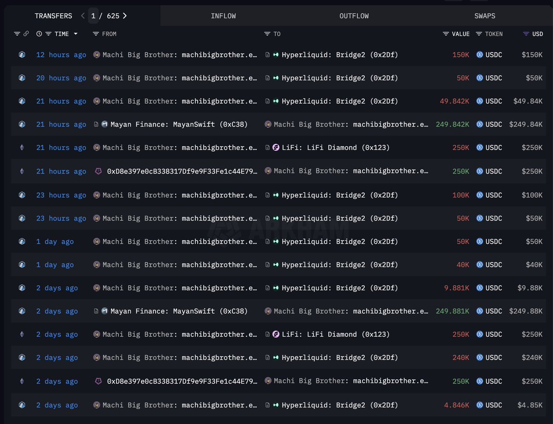Click the Mayan Finance logo in the 249.842K row

pos(105,124)
